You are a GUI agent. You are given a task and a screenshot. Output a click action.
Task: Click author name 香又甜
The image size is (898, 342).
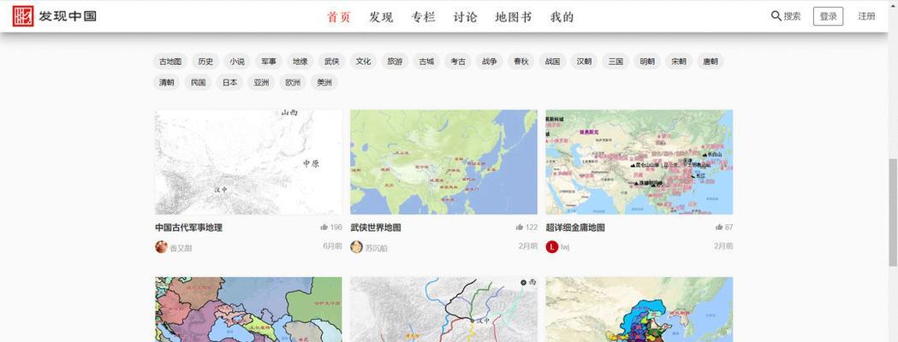click(181, 248)
